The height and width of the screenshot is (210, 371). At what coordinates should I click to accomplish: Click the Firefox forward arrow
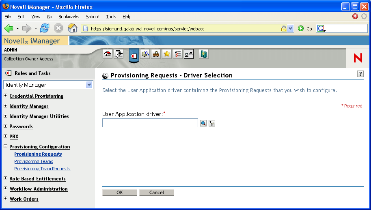click(27, 29)
